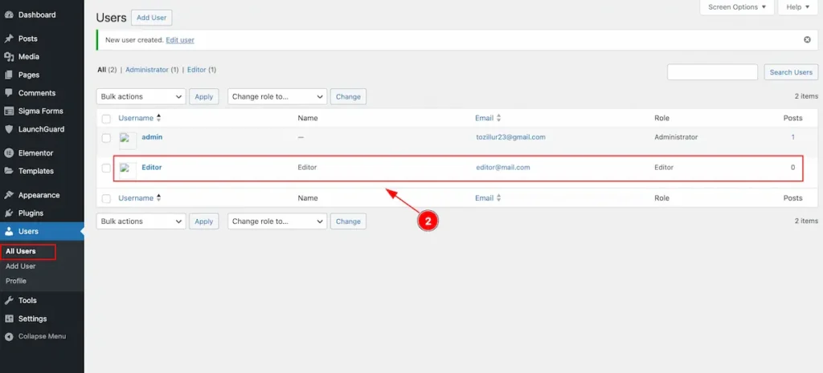Open Add User submenu item

(x=20, y=266)
